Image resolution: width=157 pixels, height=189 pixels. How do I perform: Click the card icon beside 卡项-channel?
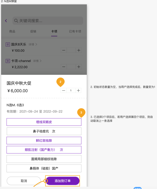pyautogui.click(x=8, y=61)
